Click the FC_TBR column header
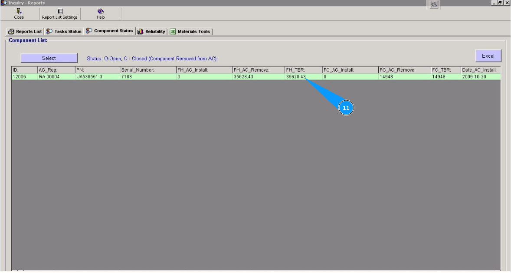The height and width of the screenshot is (273, 511). click(x=446, y=70)
